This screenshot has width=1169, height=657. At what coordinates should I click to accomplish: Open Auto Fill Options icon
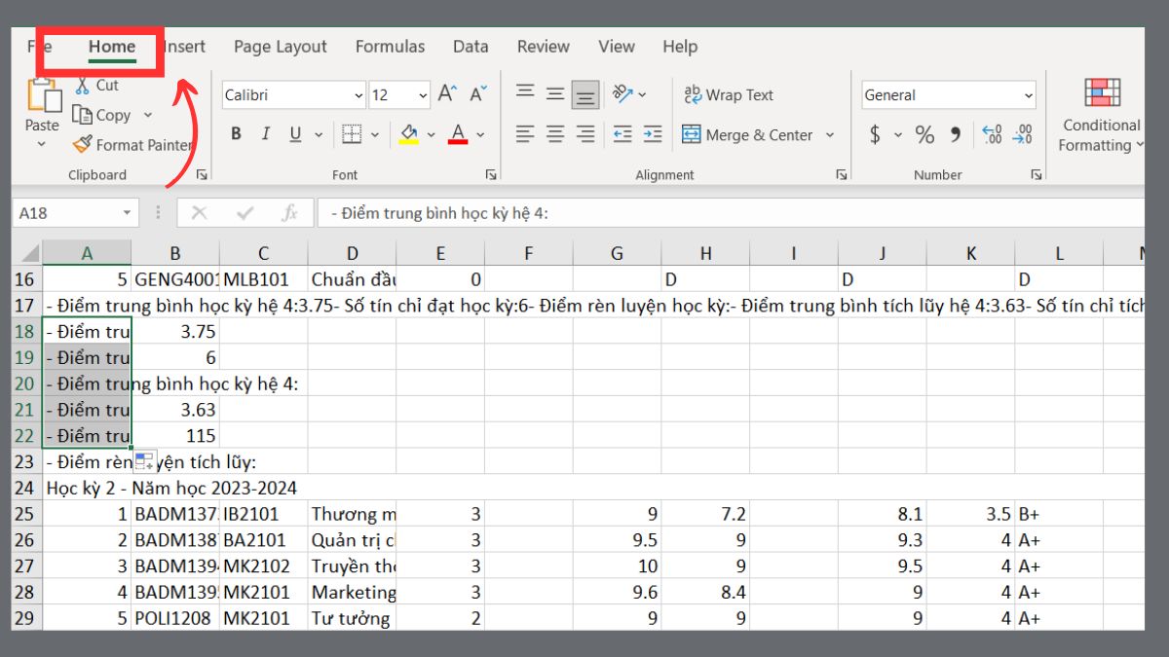(x=144, y=461)
